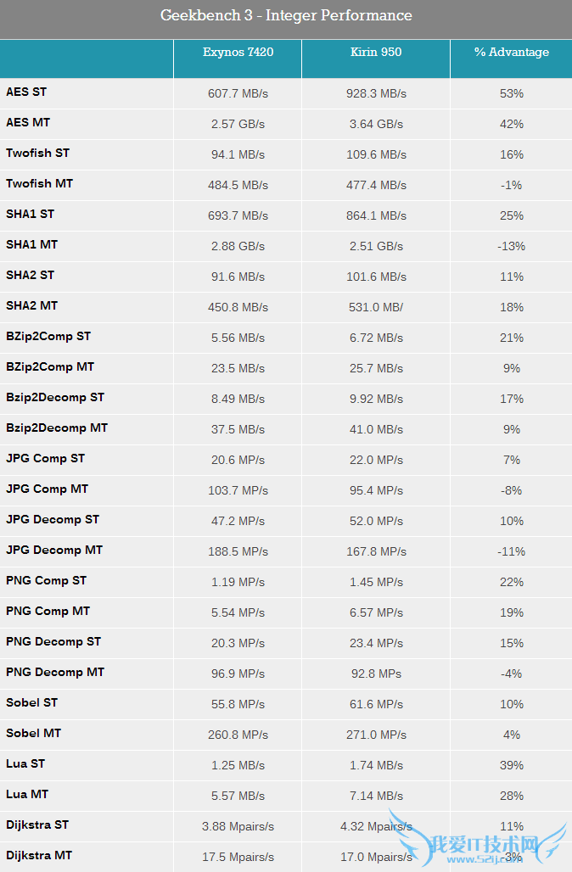The image size is (572, 872).
Task: Select the 188.5 MP/s Exynos value
Action: (238, 551)
